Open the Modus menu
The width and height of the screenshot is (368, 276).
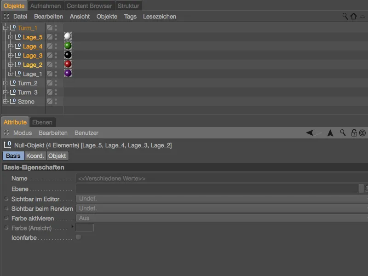pyautogui.click(x=23, y=133)
